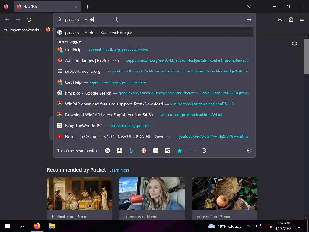Open support.mozilla.org suggestion row
The width and height of the screenshot is (309, 232).
click(154, 71)
